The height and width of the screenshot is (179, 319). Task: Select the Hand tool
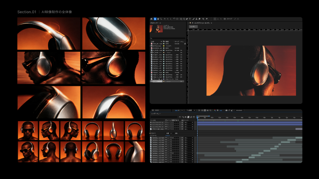click(x=158, y=19)
